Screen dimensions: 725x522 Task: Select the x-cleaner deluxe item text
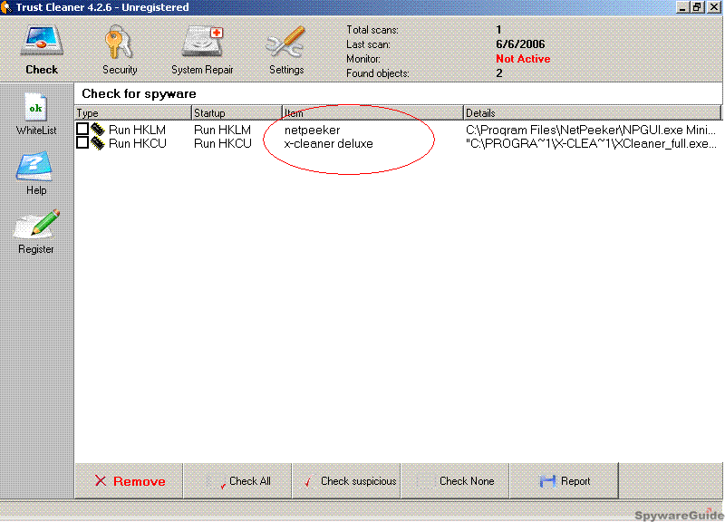pyautogui.click(x=328, y=144)
